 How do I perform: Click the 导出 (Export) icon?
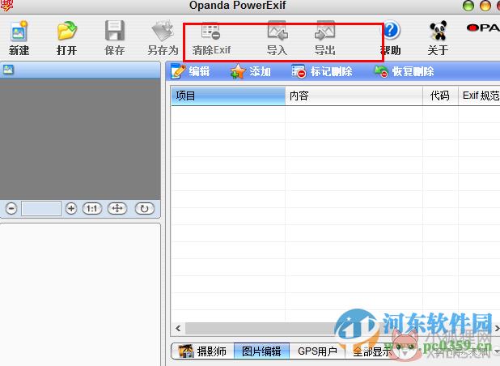click(x=325, y=31)
